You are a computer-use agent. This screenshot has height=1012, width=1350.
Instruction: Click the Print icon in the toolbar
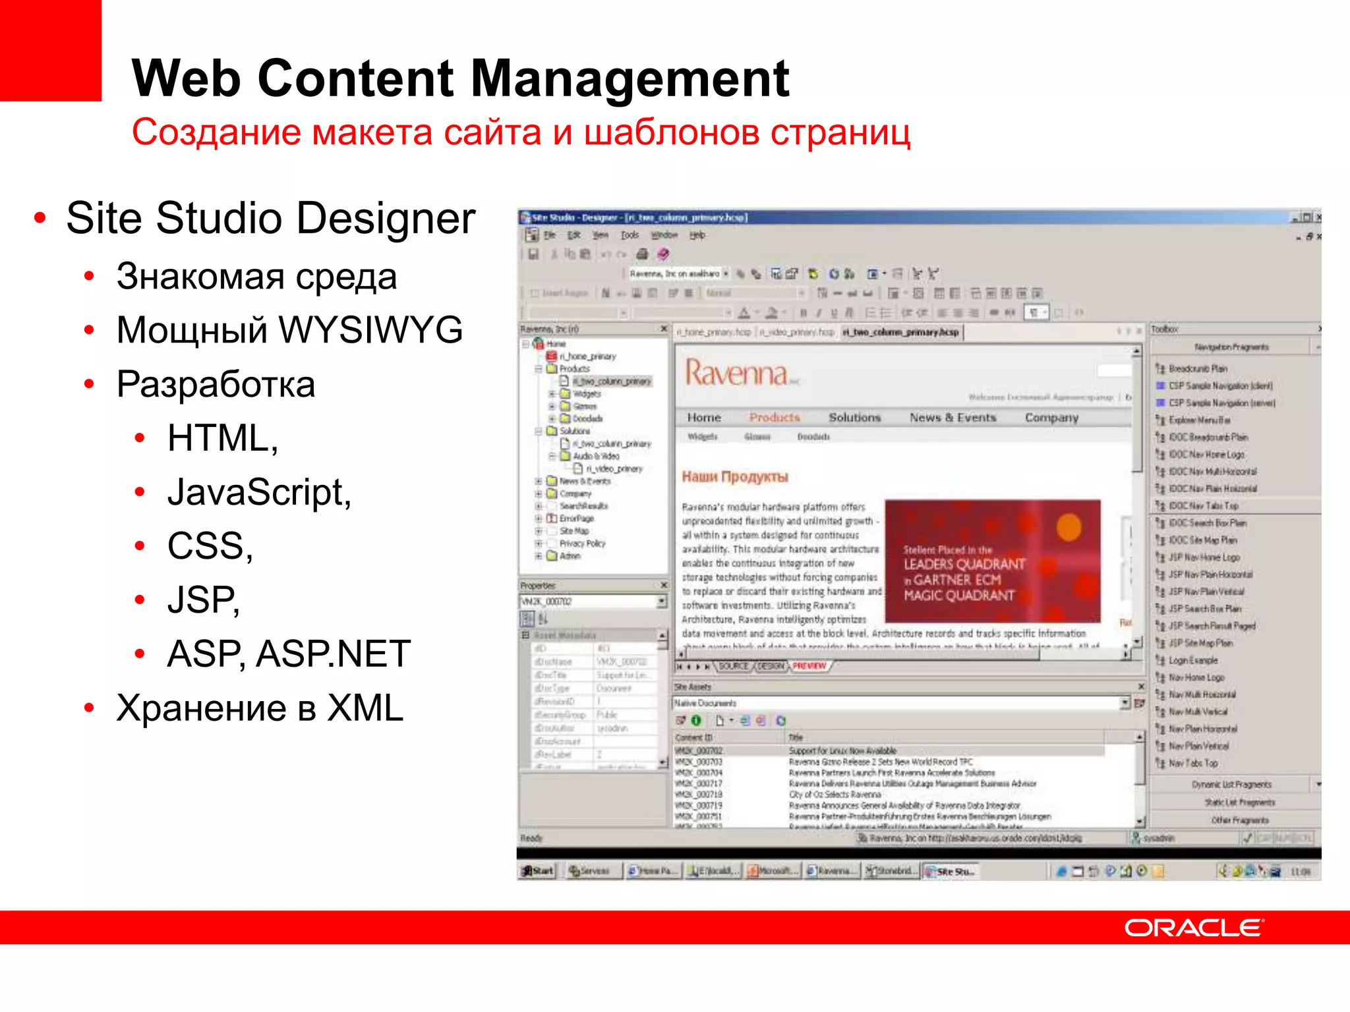pyautogui.click(x=642, y=254)
